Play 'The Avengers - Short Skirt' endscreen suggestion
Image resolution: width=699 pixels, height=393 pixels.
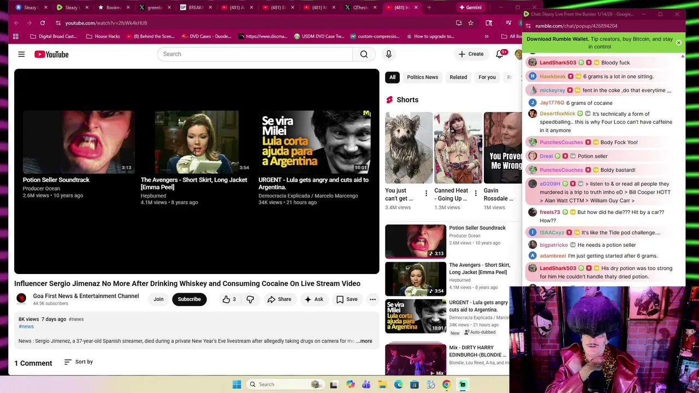pos(197,142)
